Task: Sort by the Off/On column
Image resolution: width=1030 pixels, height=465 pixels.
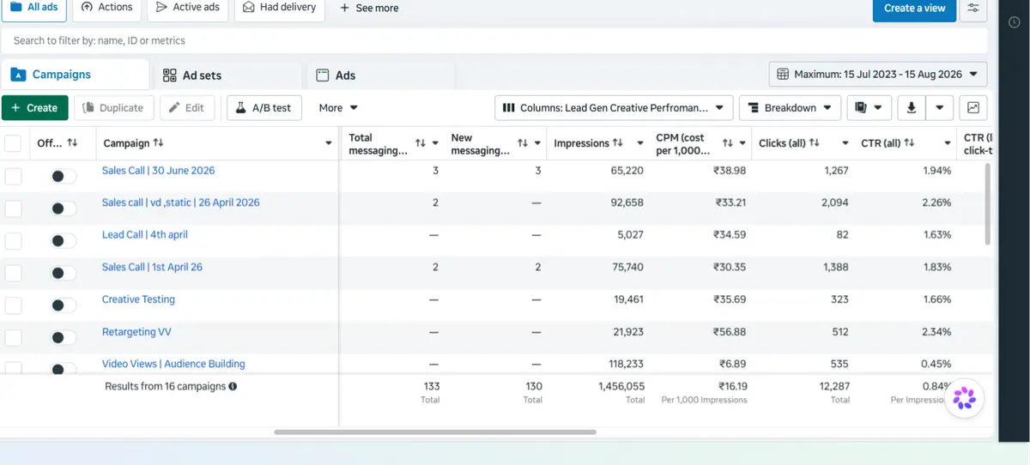Action: tap(72, 143)
